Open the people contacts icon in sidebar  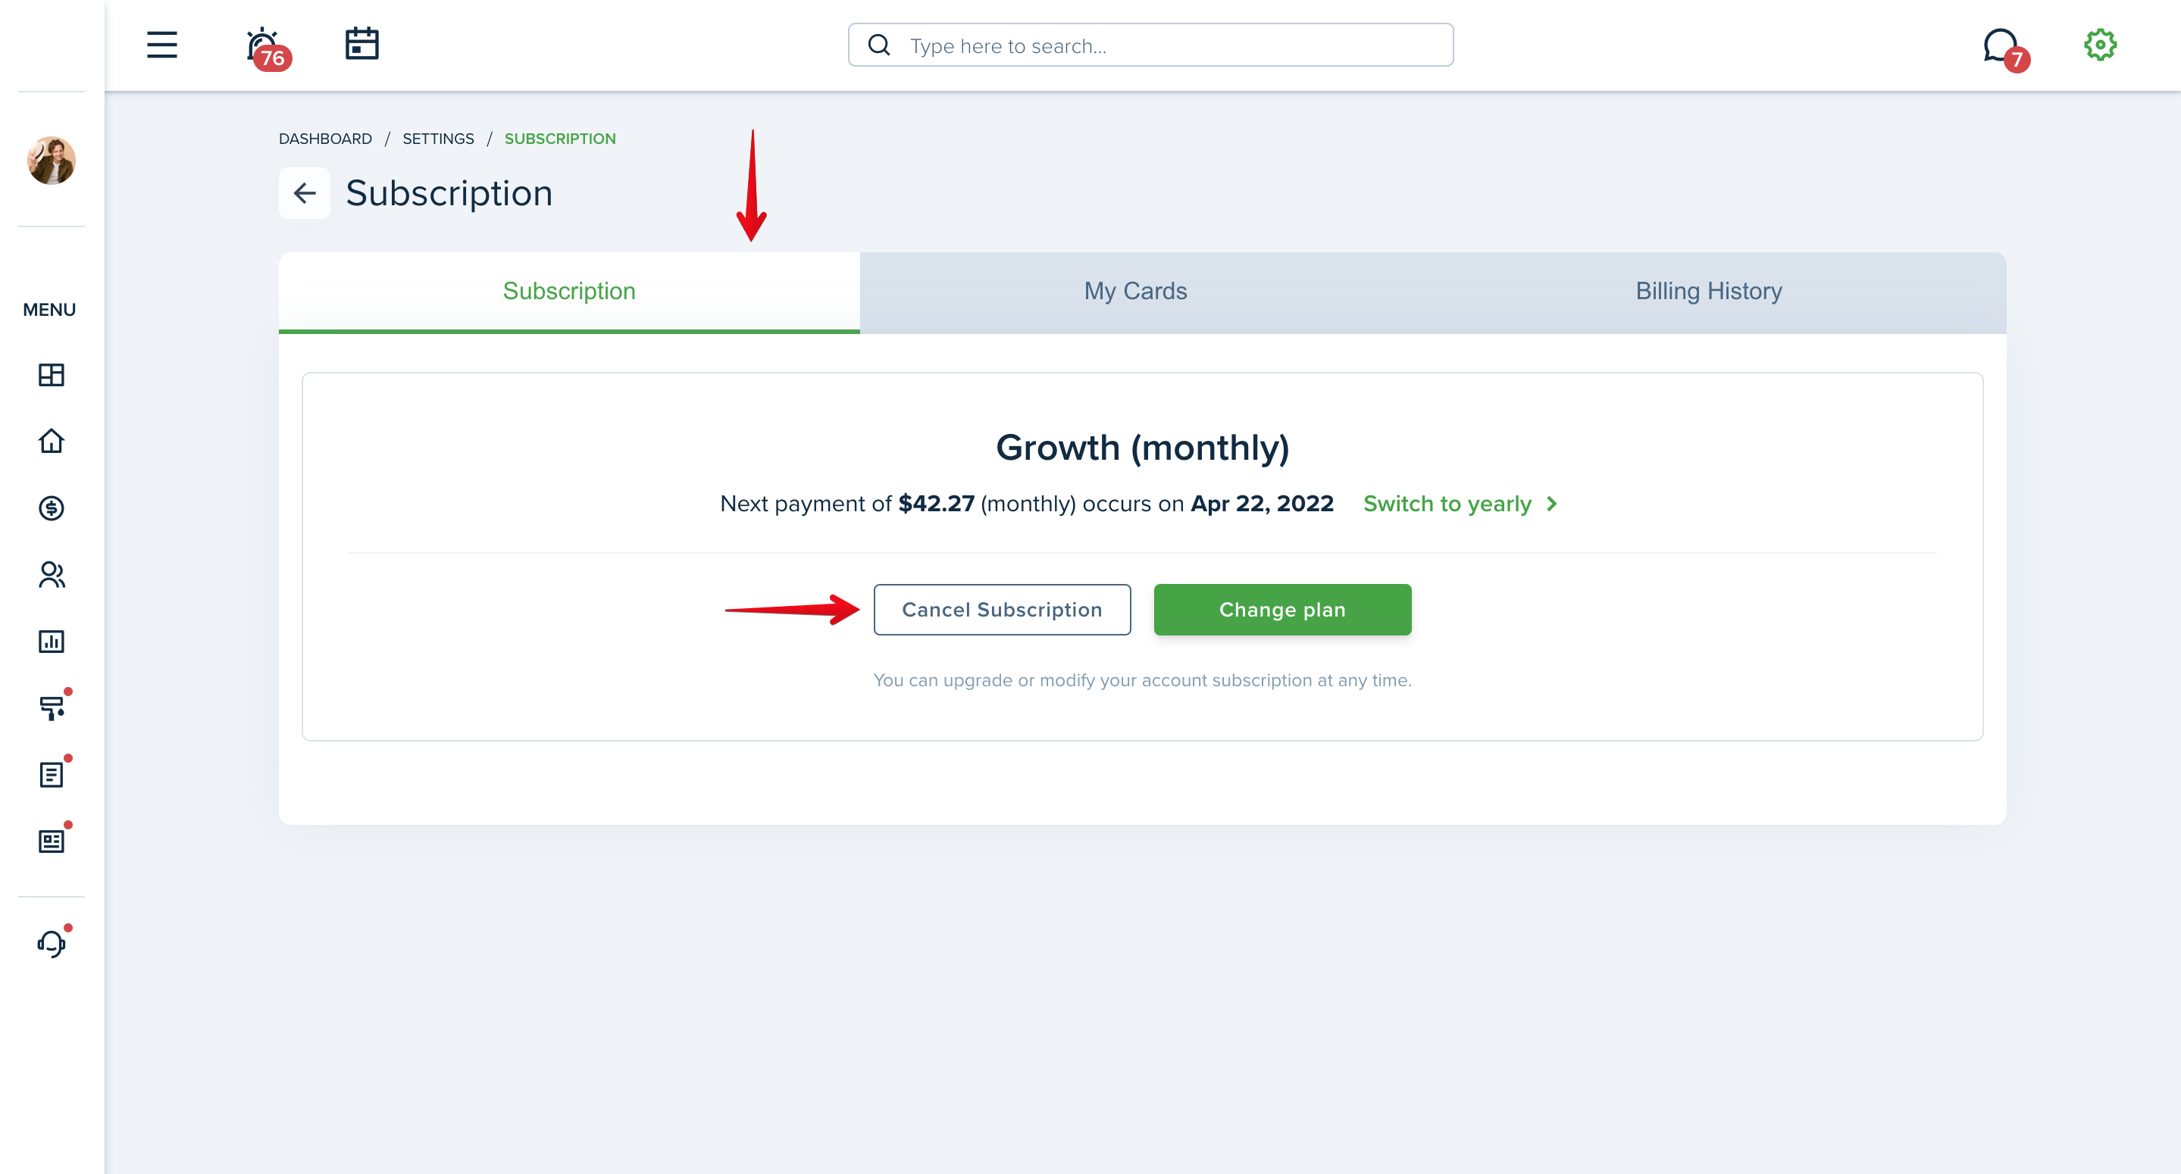pyautogui.click(x=52, y=575)
